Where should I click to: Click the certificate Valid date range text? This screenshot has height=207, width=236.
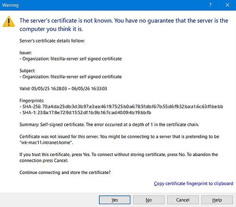tap(63, 89)
